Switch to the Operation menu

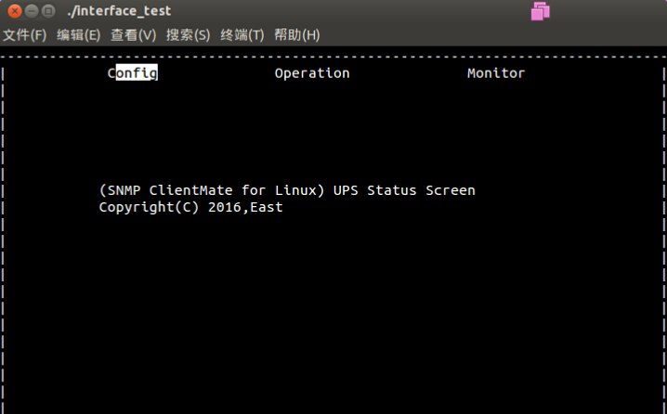(x=312, y=73)
